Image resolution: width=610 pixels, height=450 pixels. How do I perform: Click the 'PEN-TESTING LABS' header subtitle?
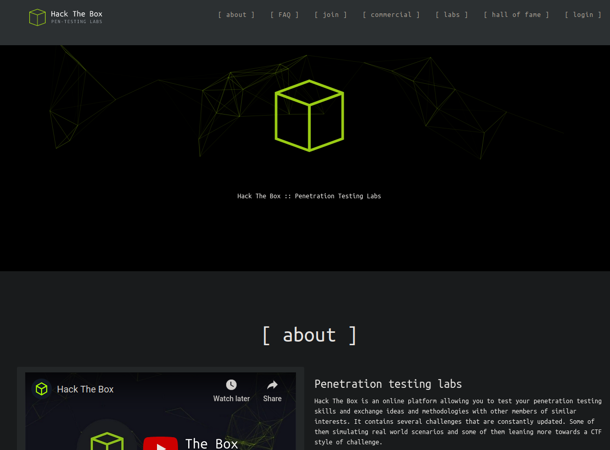pos(76,22)
